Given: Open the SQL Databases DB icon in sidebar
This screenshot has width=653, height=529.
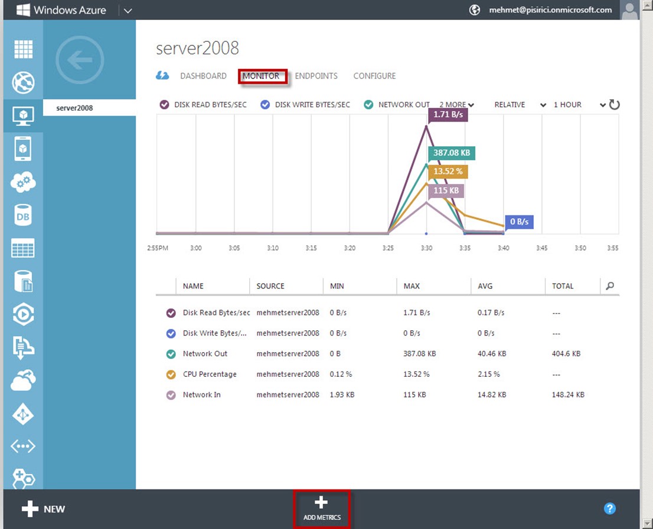Looking at the screenshot, I should click(x=24, y=215).
